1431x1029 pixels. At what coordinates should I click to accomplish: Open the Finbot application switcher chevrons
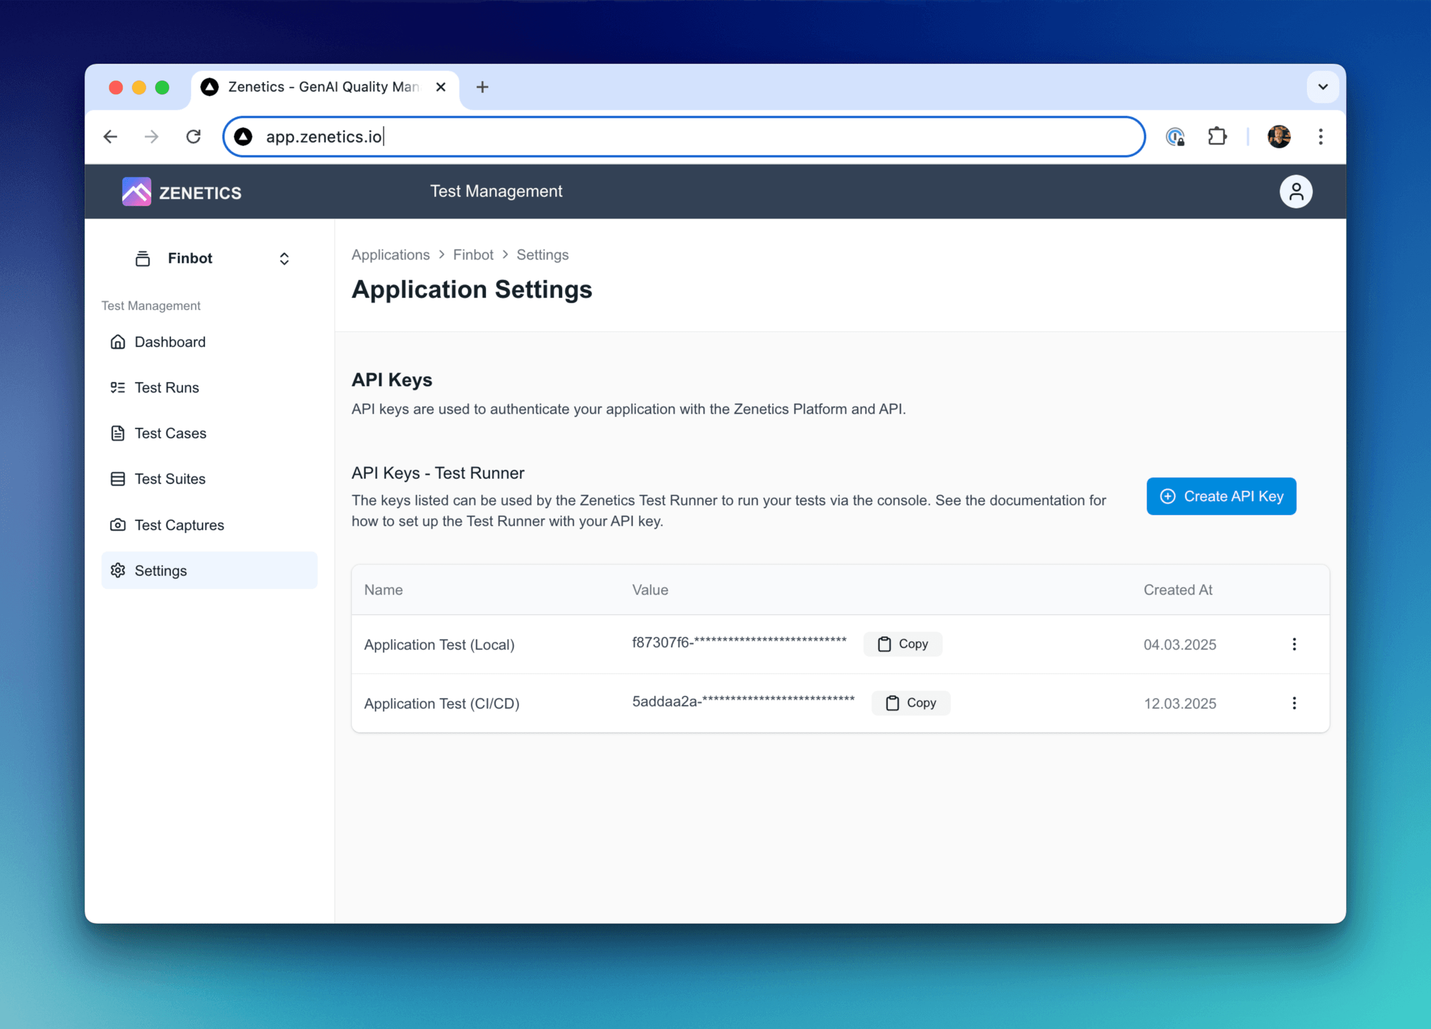tap(284, 258)
